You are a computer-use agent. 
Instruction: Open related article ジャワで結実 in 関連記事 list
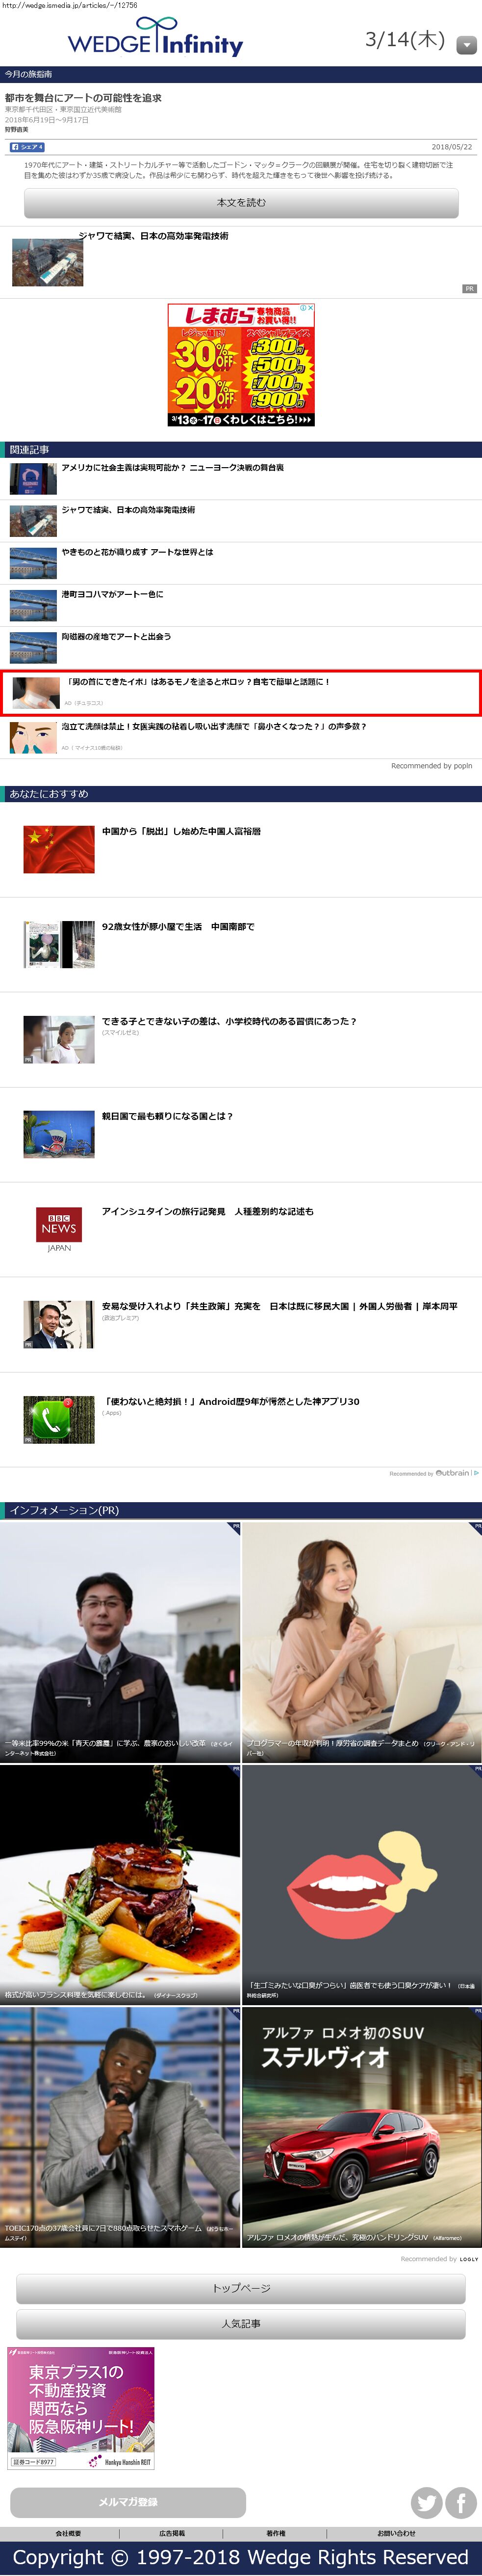[x=128, y=510]
